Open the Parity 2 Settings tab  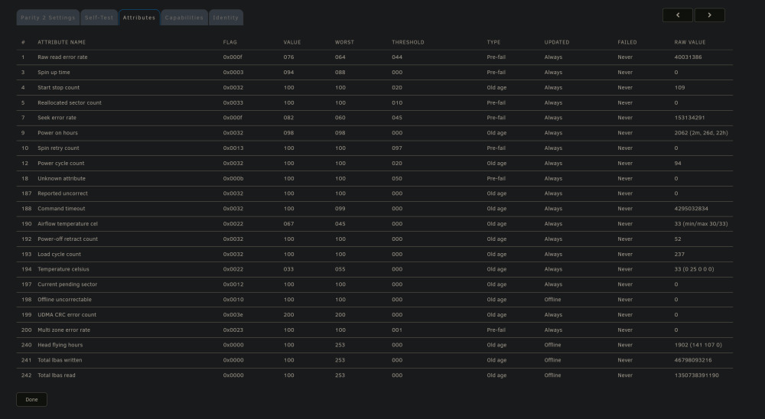tap(47, 18)
